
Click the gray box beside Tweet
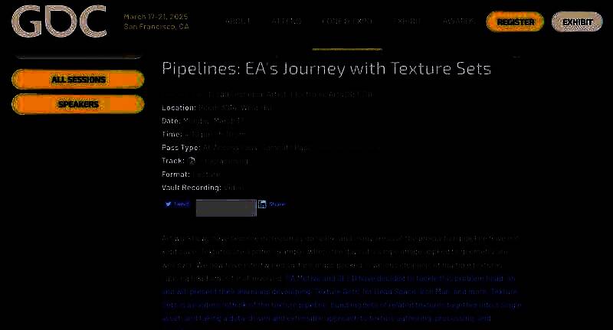tap(225, 207)
